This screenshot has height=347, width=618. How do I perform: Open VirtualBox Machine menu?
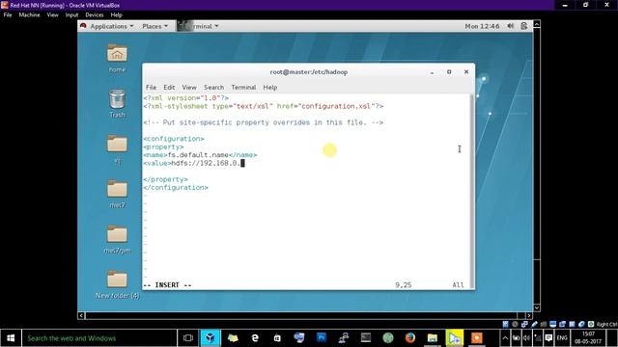pos(30,15)
